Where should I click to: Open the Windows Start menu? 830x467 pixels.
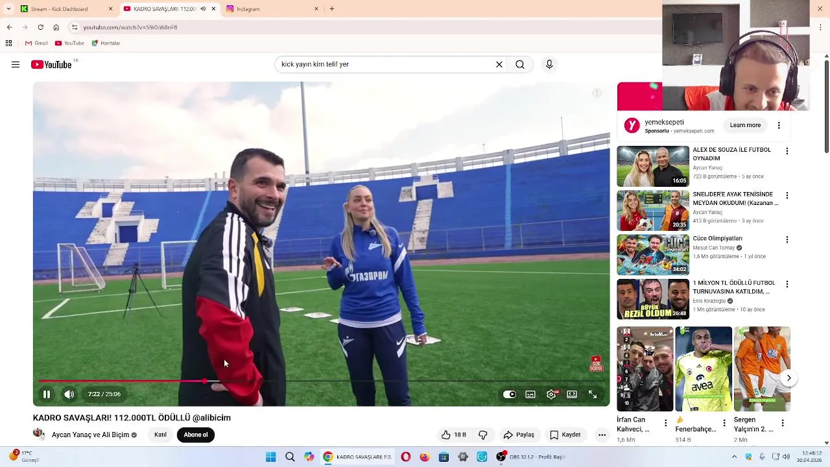(271, 457)
